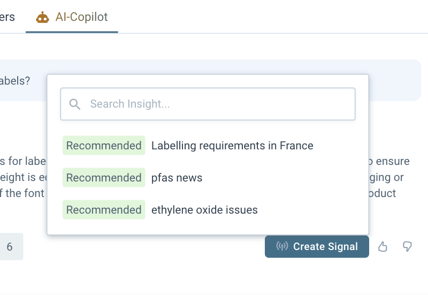Switch to the AI-Copilot tab

tap(81, 17)
